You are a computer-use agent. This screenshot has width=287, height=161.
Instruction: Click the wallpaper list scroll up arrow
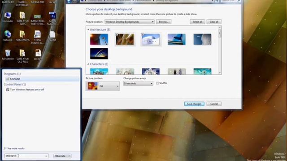220,28
